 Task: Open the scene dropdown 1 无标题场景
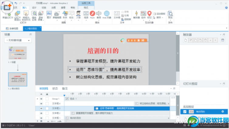click(18, 40)
